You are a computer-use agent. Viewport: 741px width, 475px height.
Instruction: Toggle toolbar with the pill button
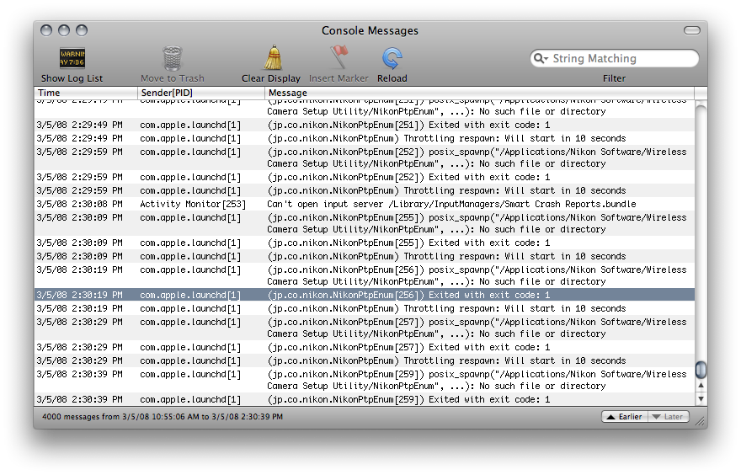tap(692, 30)
